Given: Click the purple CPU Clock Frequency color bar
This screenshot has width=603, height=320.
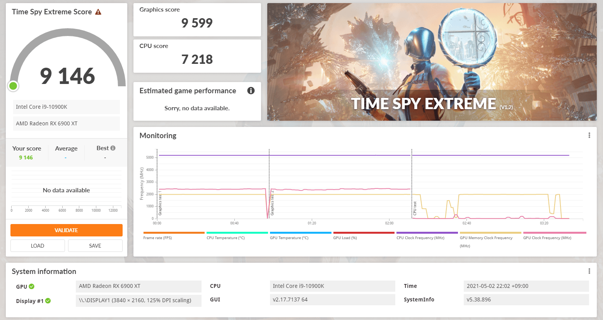Looking at the screenshot, I should pos(427,233).
